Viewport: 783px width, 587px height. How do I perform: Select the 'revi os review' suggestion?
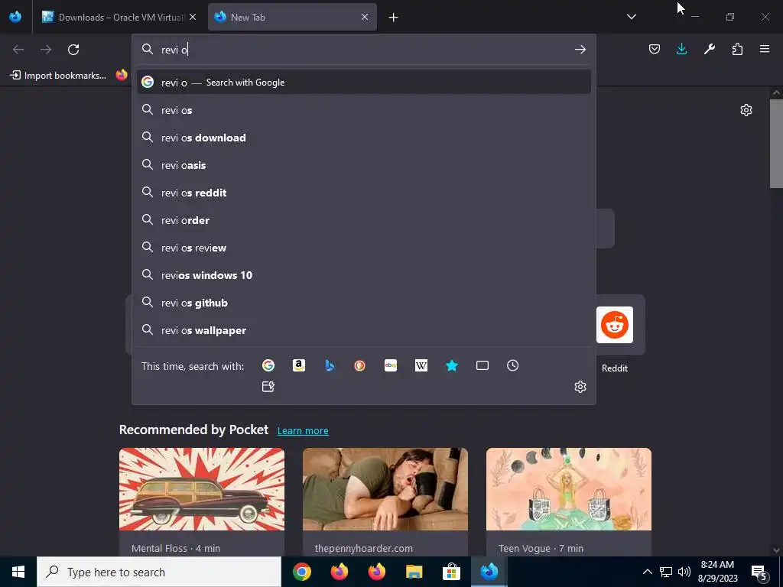[x=363, y=248]
